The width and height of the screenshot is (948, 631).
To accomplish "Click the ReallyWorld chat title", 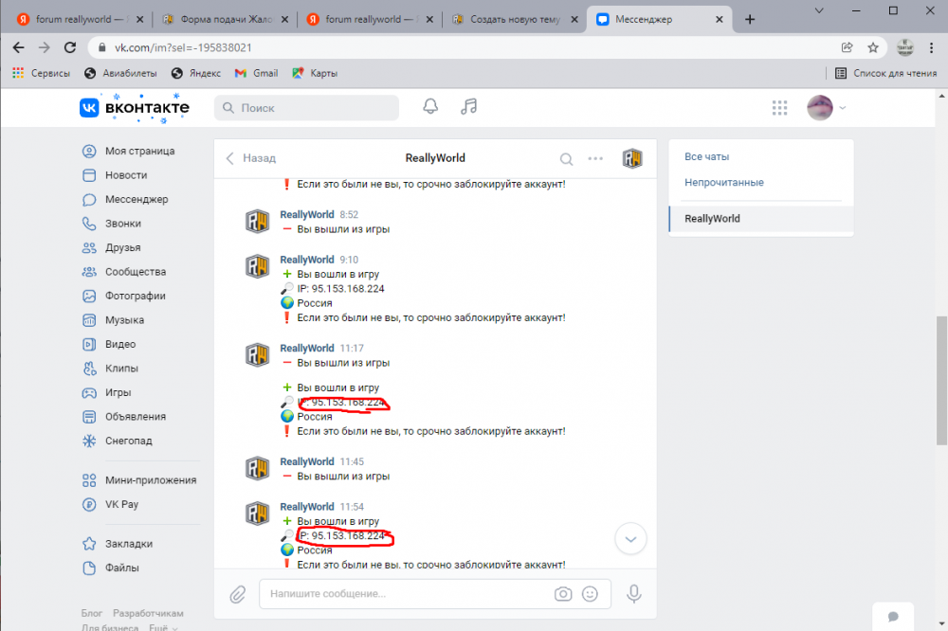I will pos(435,158).
